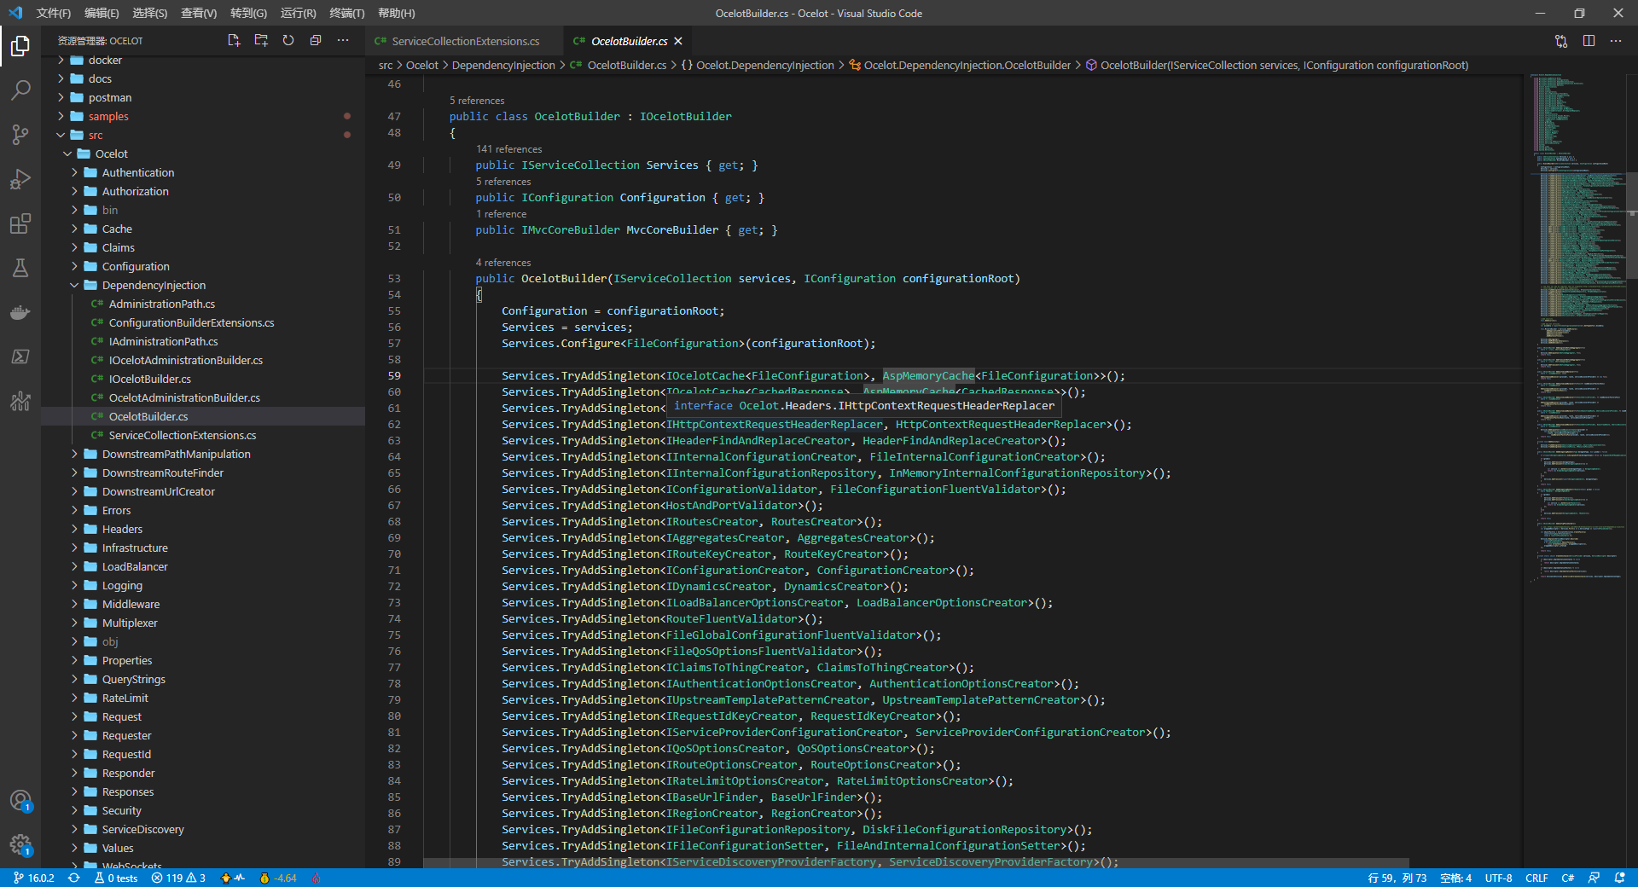Change C# language mode

(x=1568, y=878)
